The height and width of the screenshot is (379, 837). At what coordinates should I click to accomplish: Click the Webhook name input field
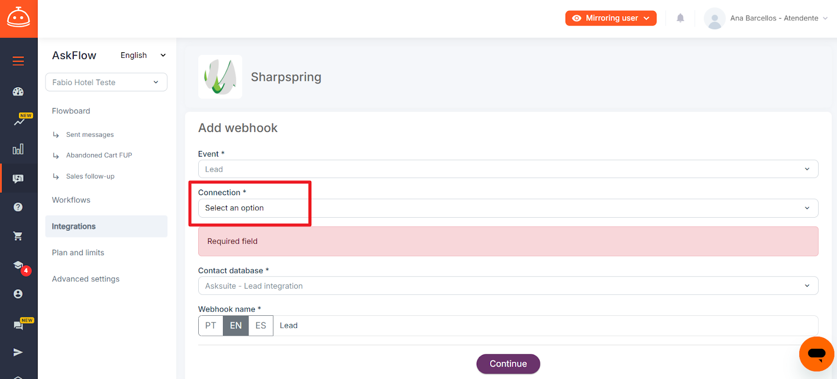click(545, 326)
